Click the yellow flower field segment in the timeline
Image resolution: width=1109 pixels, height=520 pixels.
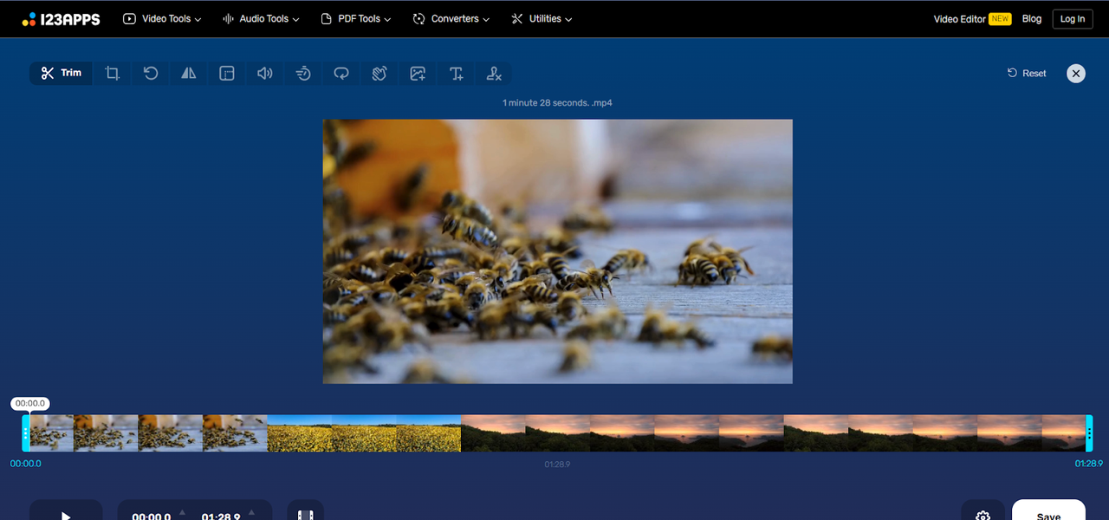tap(364, 432)
